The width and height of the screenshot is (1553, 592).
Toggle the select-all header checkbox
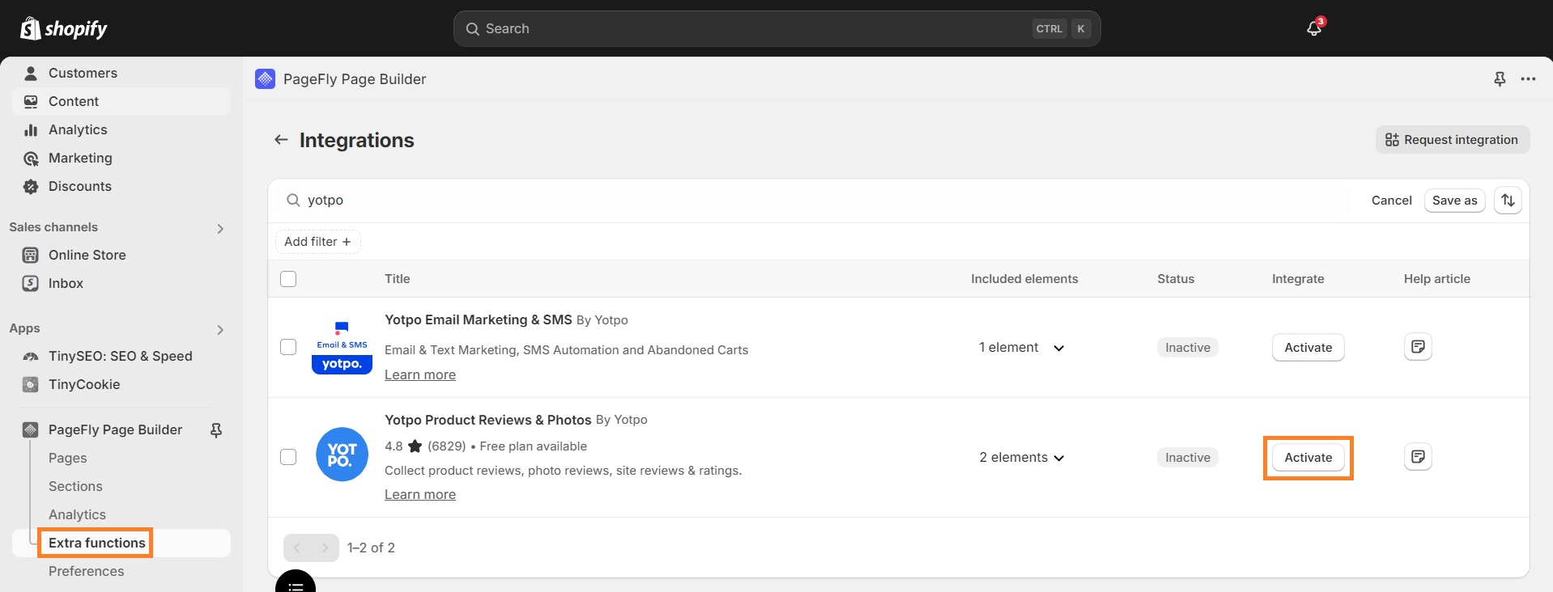(x=288, y=279)
